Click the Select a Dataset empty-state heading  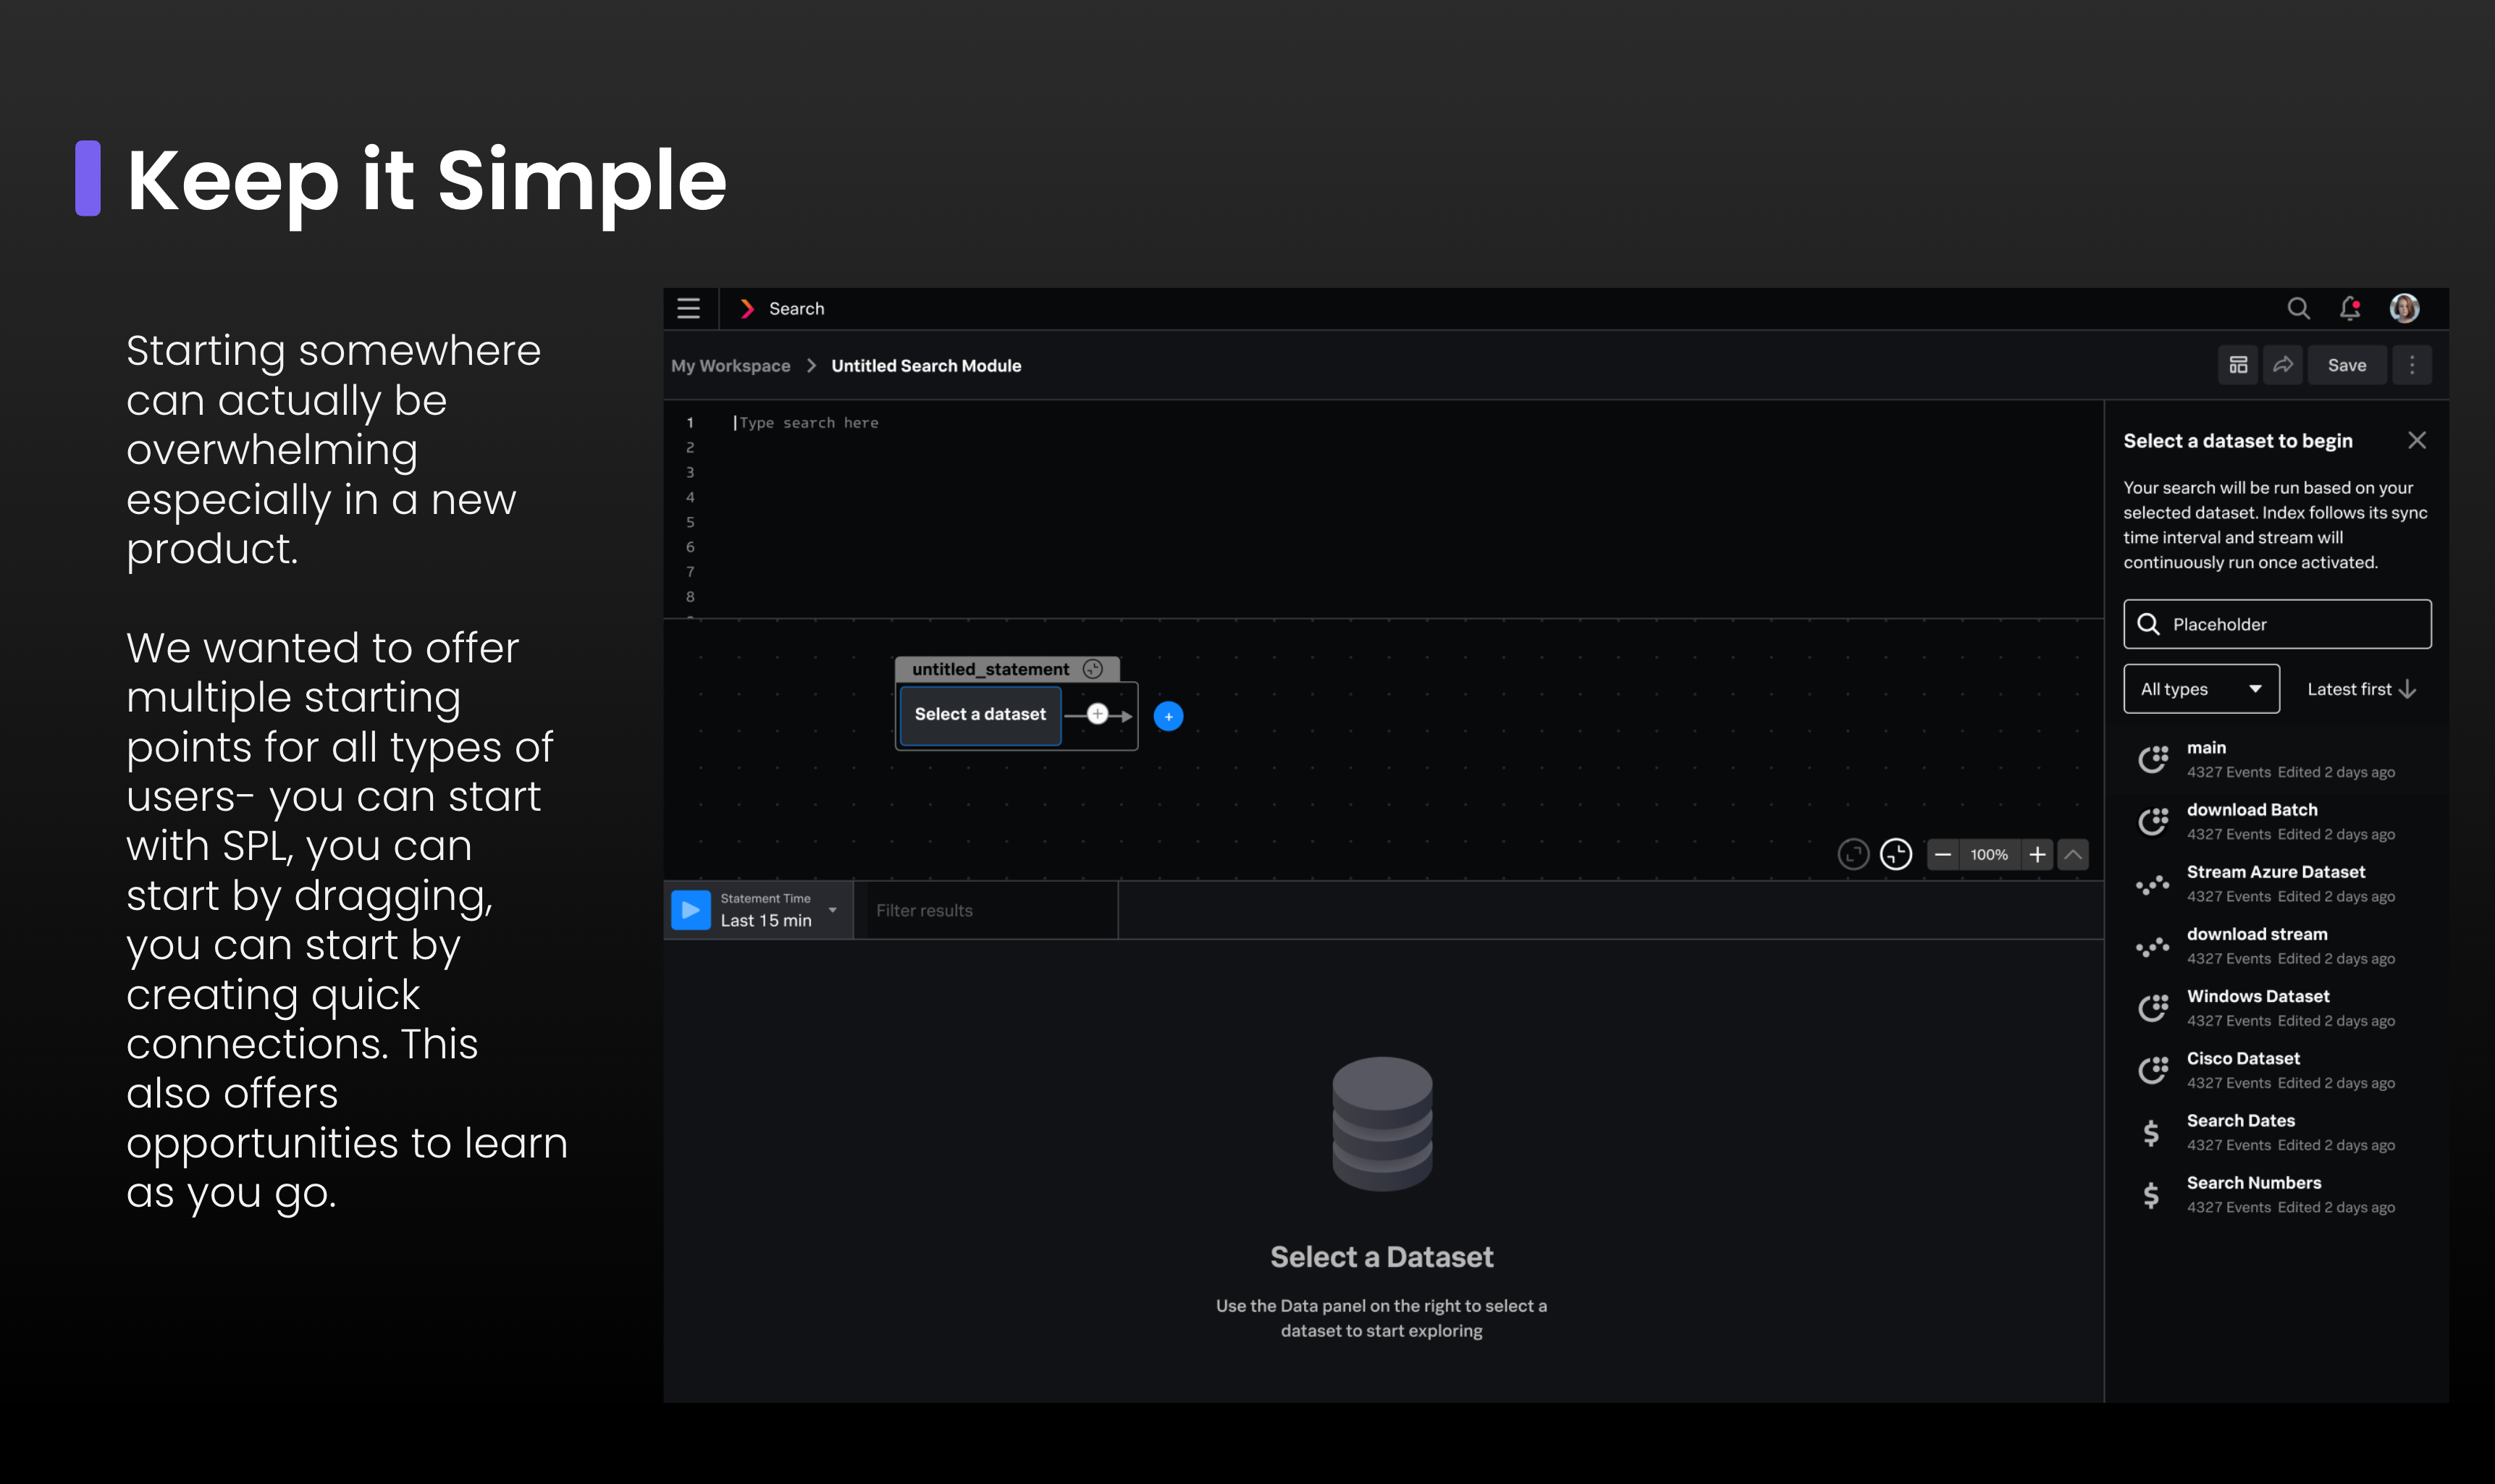pos(1382,1257)
